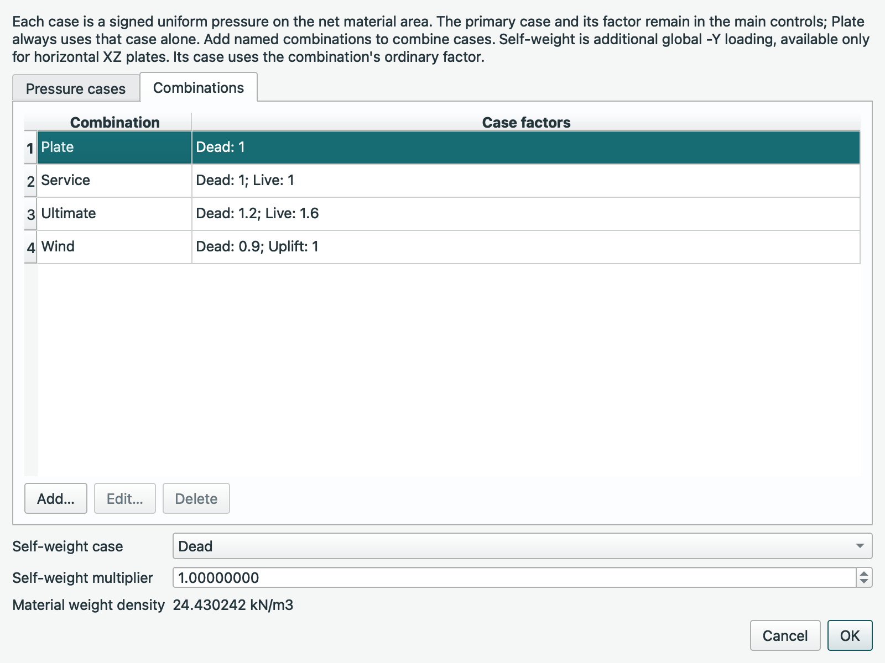Click the Edit... button
The image size is (885, 663).
pyautogui.click(x=125, y=498)
